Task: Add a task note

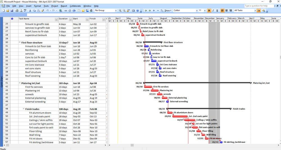Action: [x=83, y=11]
